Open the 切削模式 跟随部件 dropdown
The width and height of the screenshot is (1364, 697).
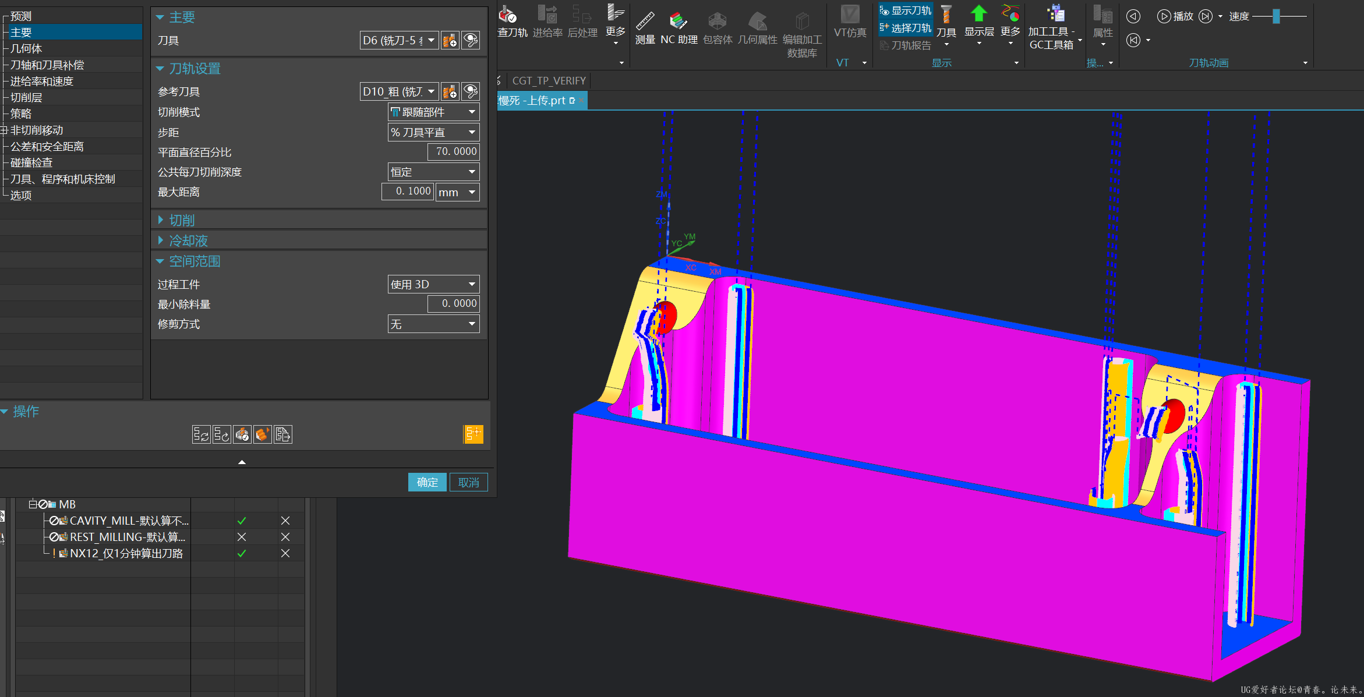point(434,112)
